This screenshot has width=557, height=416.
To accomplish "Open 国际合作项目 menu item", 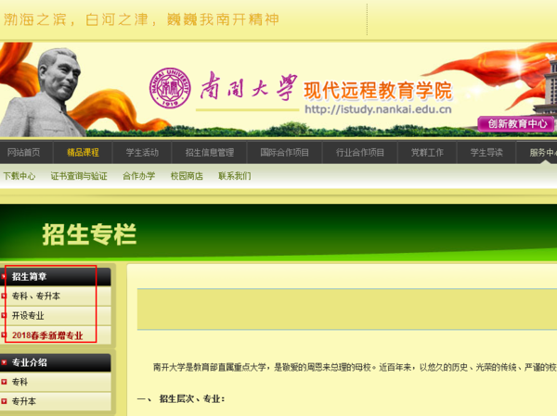I will click(x=285, y=153).
